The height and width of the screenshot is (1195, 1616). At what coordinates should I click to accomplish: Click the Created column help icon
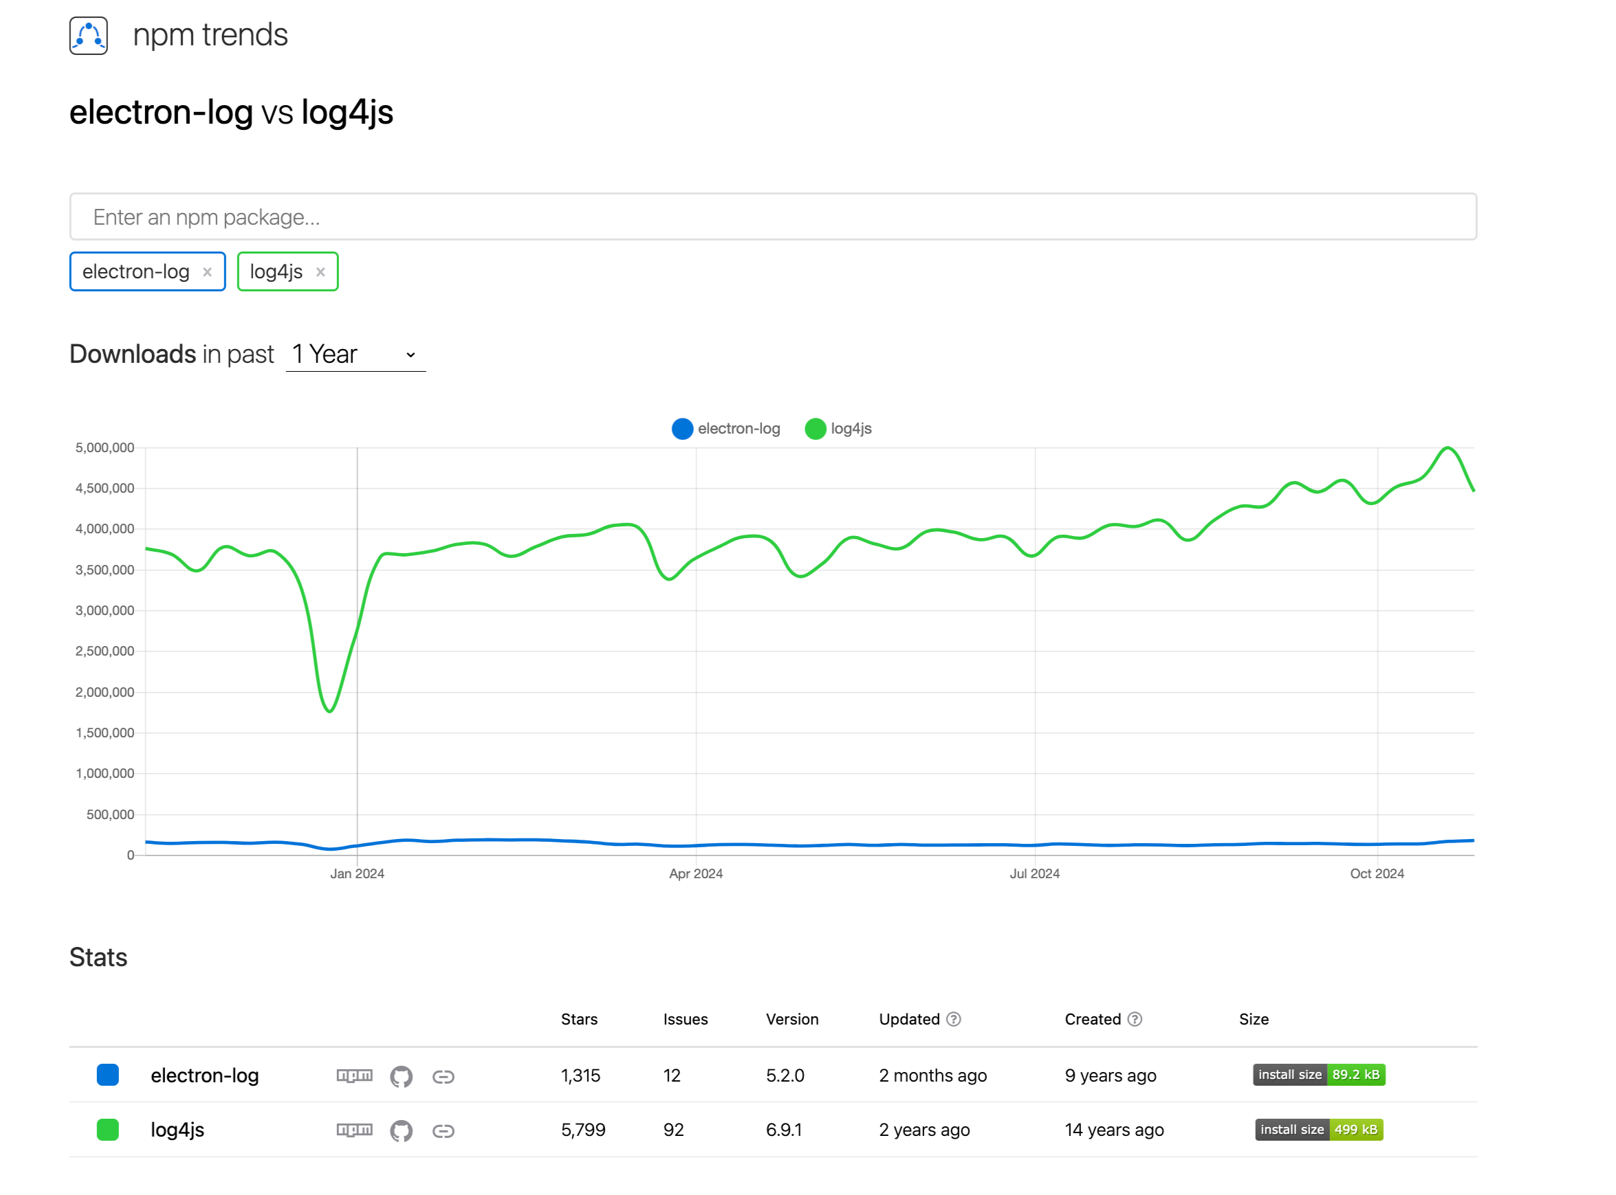[1135, 1019]
